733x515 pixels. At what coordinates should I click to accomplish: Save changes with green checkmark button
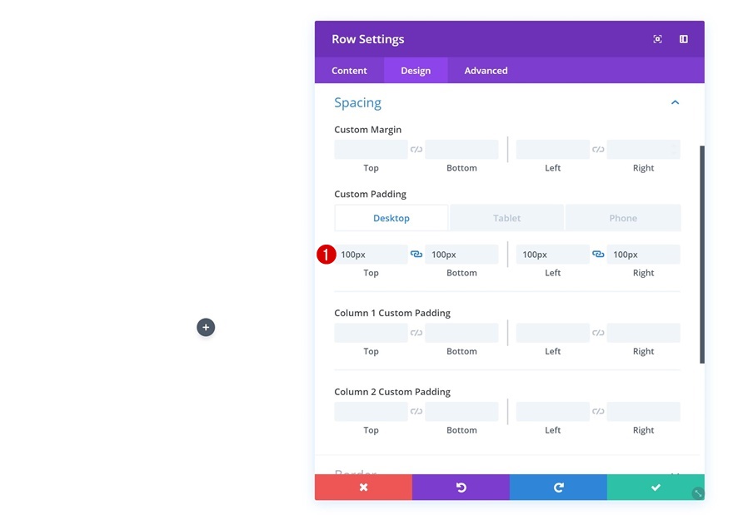click(x=656, y=488)
